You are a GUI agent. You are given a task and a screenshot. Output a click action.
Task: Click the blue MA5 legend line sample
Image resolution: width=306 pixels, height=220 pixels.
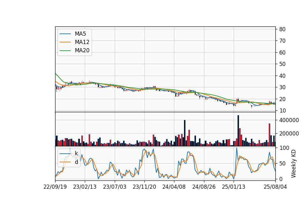tap(65, 34)
